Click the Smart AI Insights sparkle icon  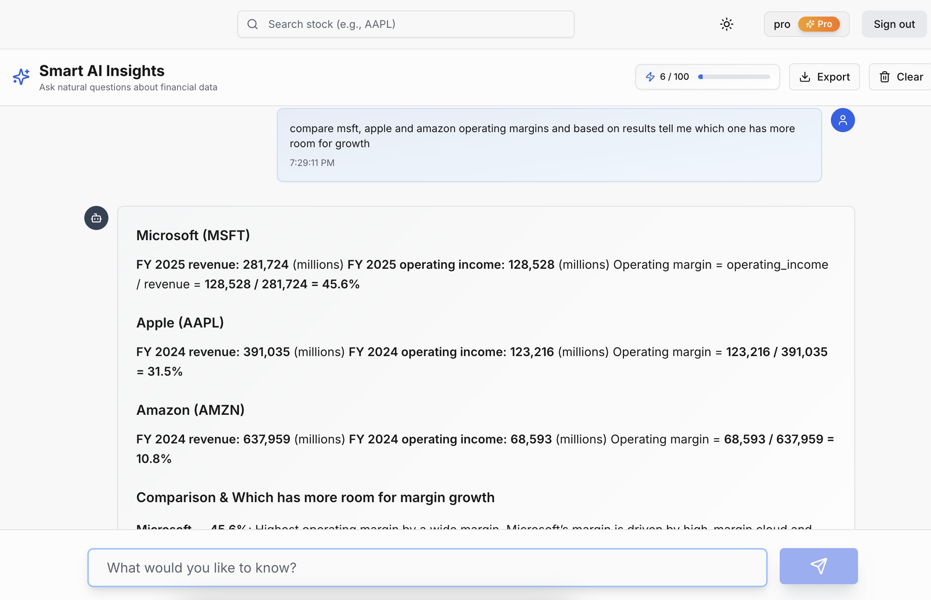point(21,77)
